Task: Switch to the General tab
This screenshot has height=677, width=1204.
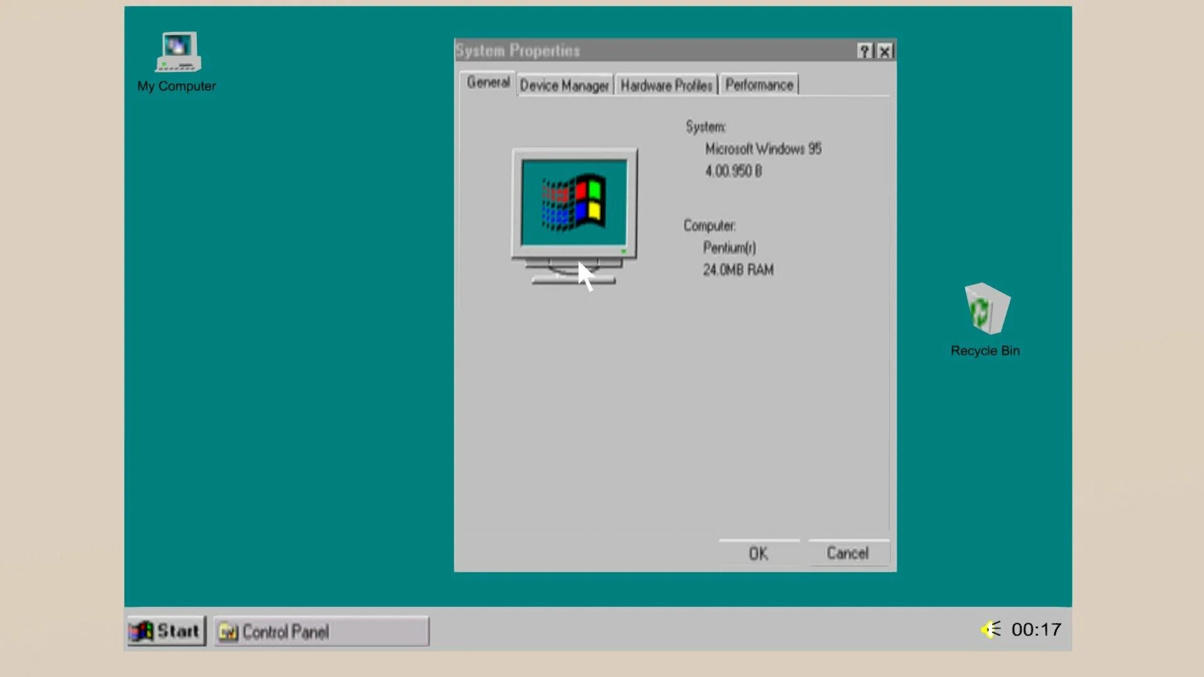Action: tap(488, 83)
